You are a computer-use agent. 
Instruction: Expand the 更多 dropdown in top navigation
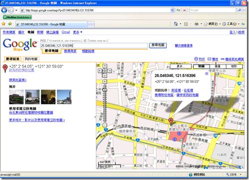78,32
